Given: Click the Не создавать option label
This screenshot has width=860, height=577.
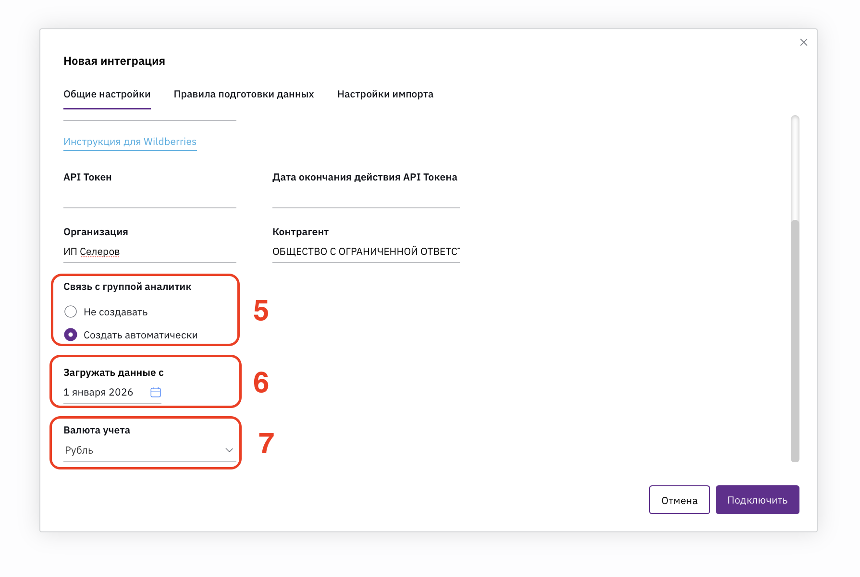Looking at the screenshot, I should point(115,312).
